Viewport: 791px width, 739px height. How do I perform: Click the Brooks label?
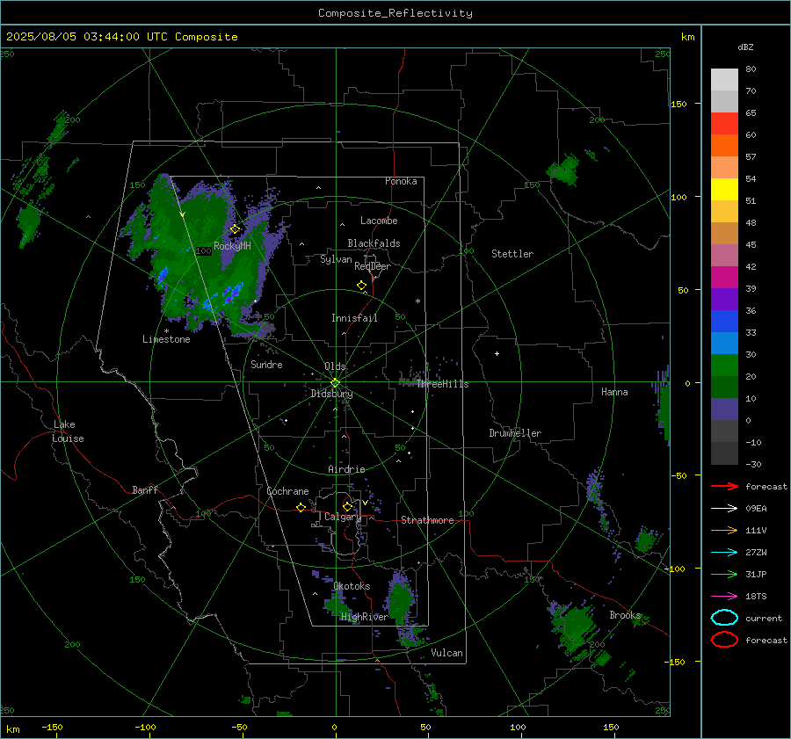[x=625, y=615]
